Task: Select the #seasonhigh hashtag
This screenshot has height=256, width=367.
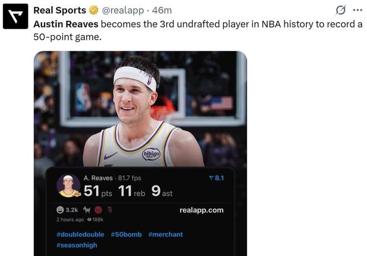Action: coord(77,245)
